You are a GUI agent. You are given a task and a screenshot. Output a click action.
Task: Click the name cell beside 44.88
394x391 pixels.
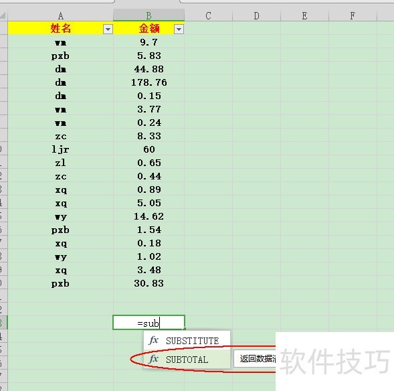point(61,69)
